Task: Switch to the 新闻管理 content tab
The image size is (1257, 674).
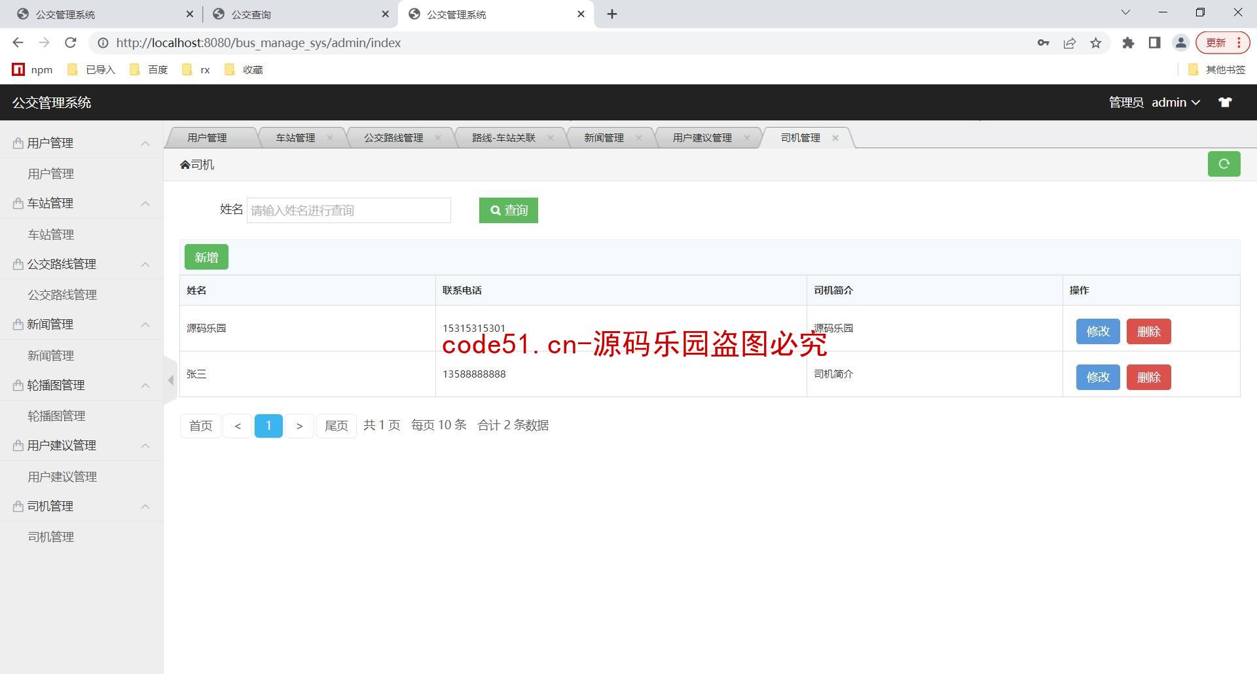Action: click(604, 137)
